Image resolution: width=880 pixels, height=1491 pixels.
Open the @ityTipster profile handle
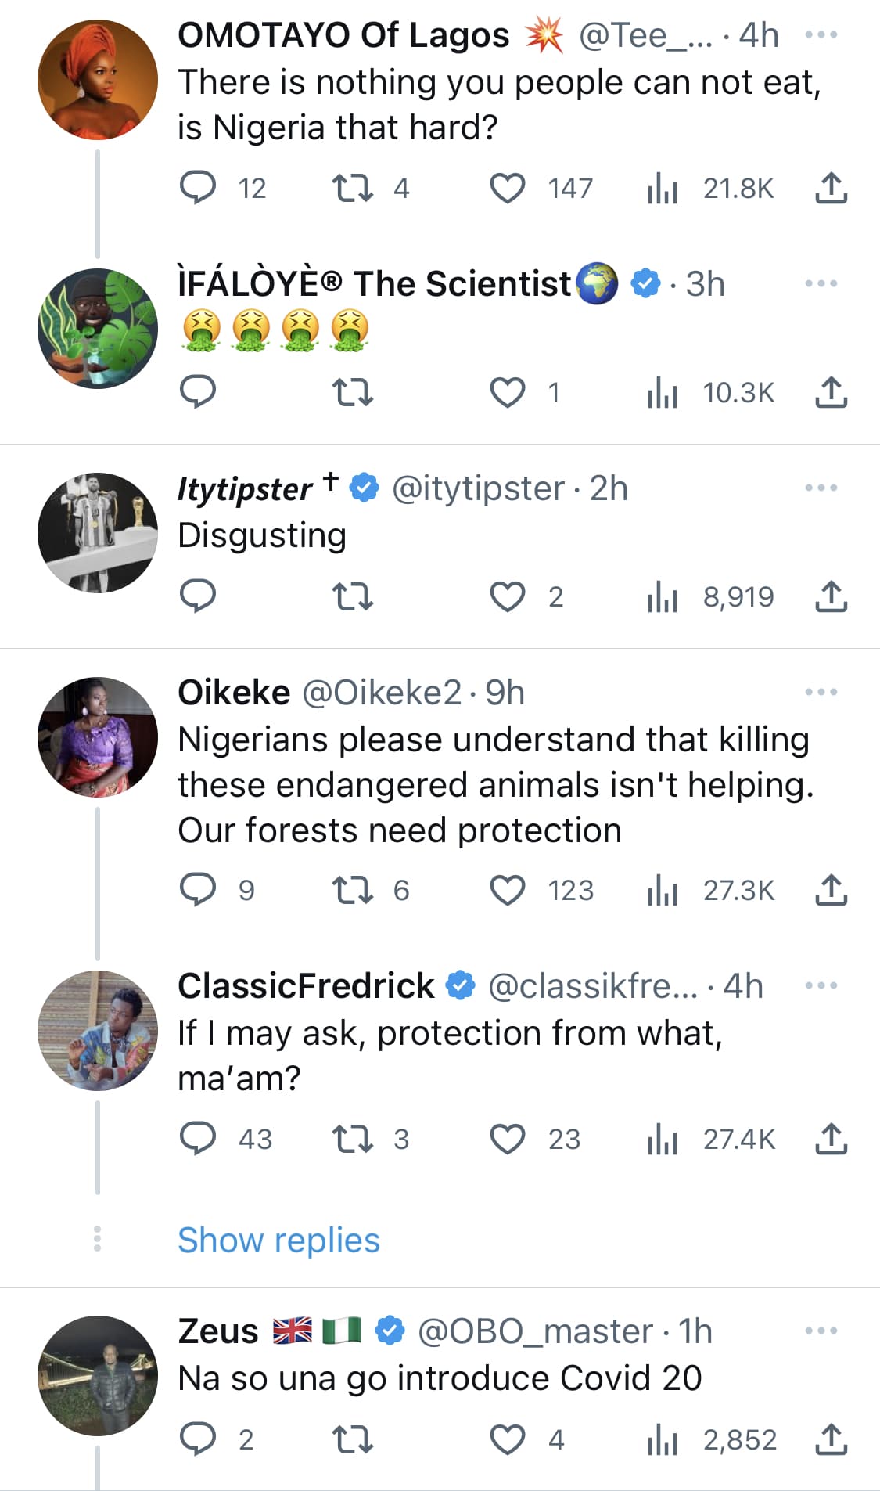pos(477,488)
